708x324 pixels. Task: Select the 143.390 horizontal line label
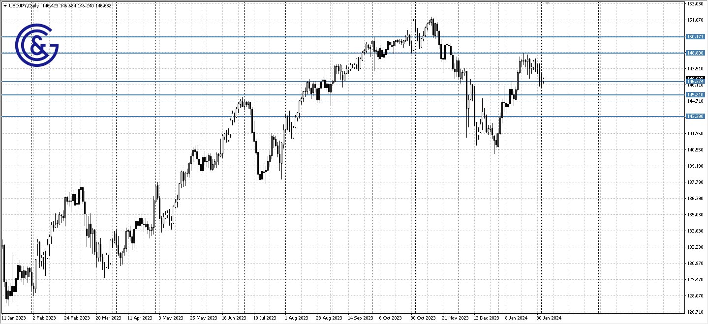(x=695, y=116)
